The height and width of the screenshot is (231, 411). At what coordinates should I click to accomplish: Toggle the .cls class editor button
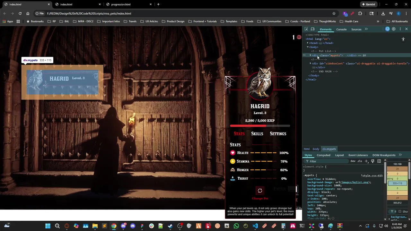[360, 161]
